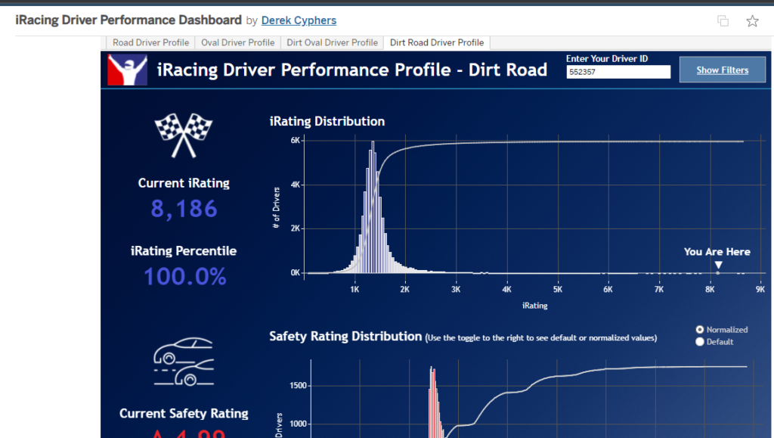Select the Dirt Road Driver Profile tab
This screenshot has width=774, height=438.
(436, 42)
